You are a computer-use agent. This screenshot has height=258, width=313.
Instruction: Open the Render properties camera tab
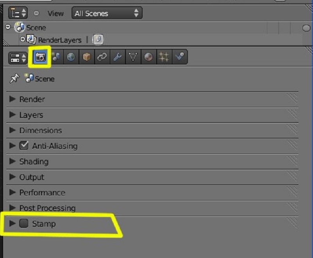tap(40, 57)
